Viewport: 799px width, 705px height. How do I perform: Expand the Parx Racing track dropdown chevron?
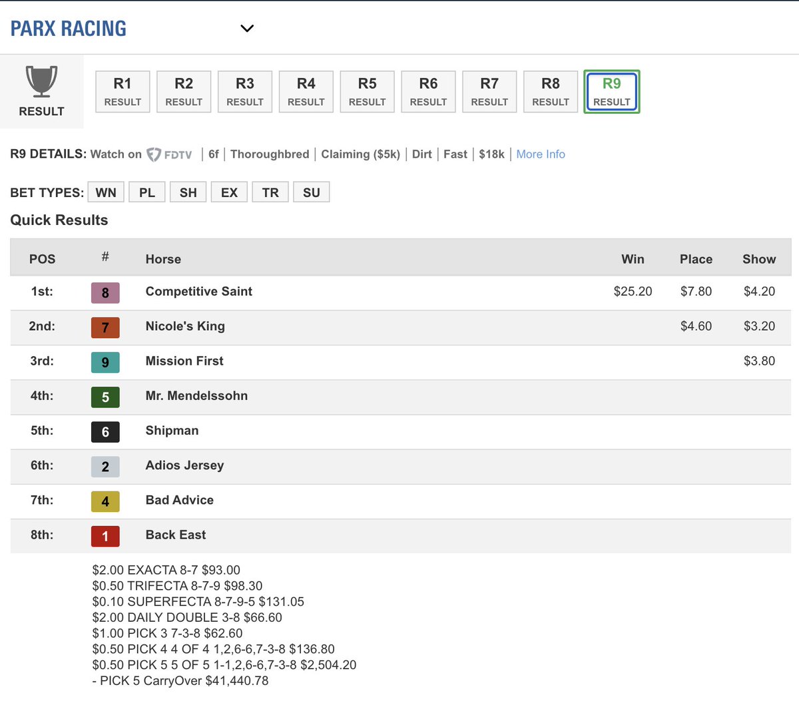click(247, 29)
